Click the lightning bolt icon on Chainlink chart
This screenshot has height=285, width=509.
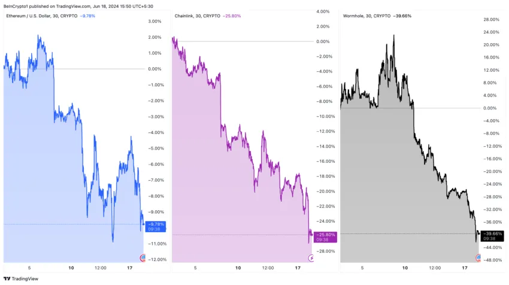pos(311,258)
